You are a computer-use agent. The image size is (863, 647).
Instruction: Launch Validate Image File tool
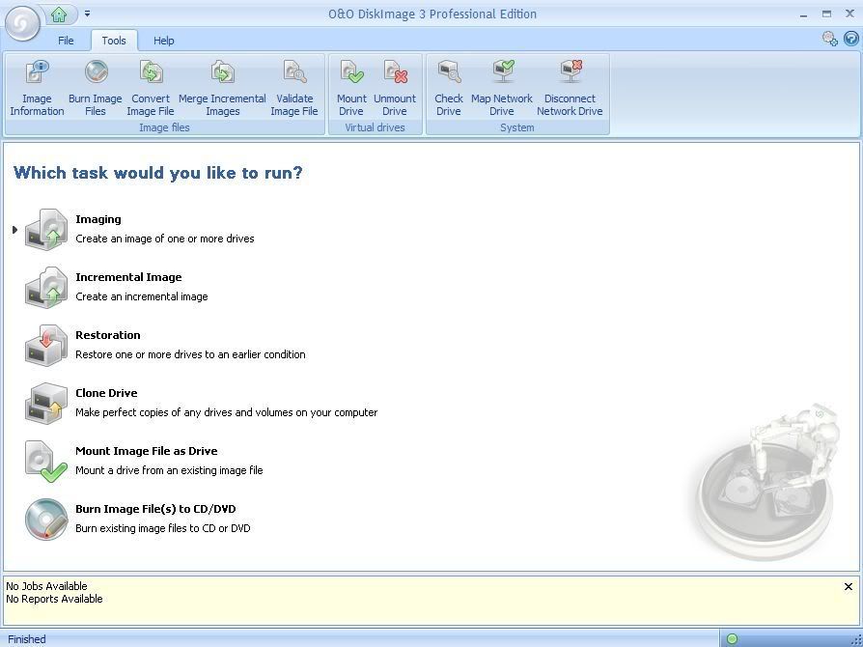click(x=294, y=88)
